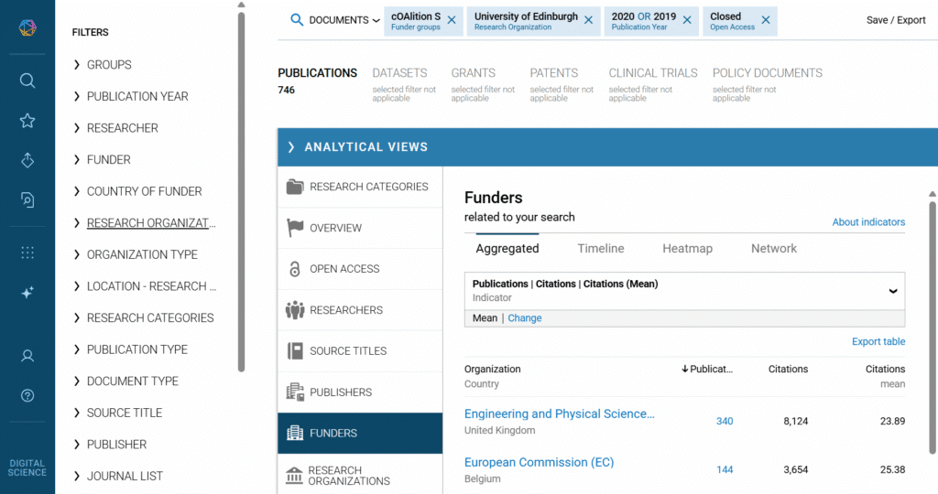Remove the University of Edinburgh filter
938x494 pixels.
(x=589, y=20)
